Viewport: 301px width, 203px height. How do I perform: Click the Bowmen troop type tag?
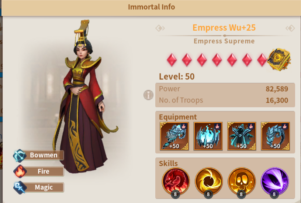[44, 155]
